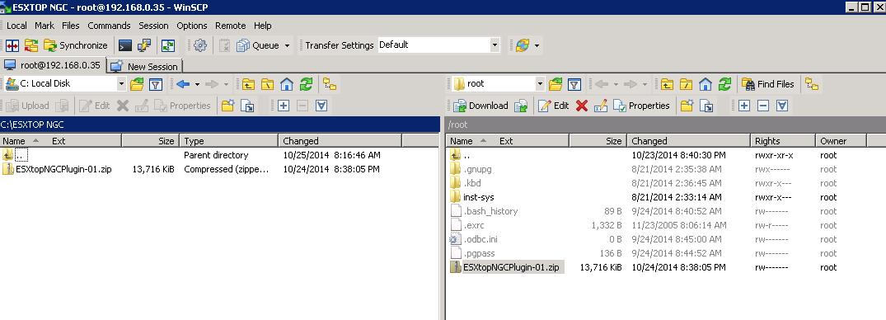Switch to the root@192.168.0.35 session tab
The height and width of the screenshot is (320, 886).
click(53, 65)
